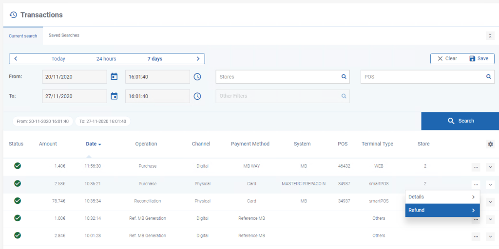Select the Refund menu entry
The height and width of the screenshot is (249, 499).
[x=442, y=210]
